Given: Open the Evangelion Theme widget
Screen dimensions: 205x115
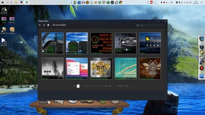Looking at the screenshot, I should tap(101, 43).
